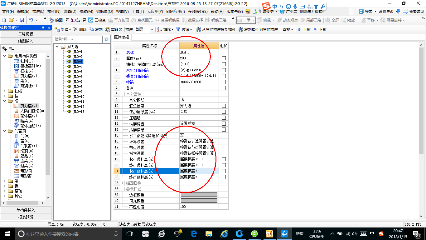Click the 新建变更 icon
Image resolution: width=426 pixels, height=240 pixels.
pos(255,11)
